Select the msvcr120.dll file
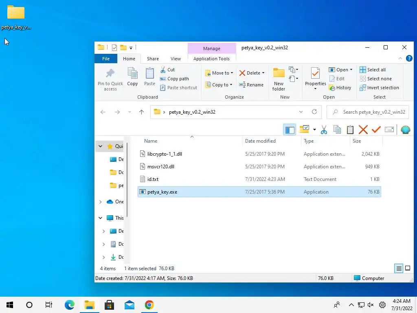Screen dimensions: 417x313 coord(259,167)
